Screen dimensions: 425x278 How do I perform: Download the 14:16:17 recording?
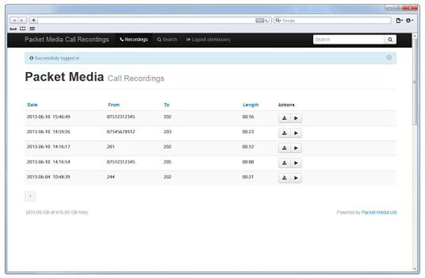click(x=284, y=148)
